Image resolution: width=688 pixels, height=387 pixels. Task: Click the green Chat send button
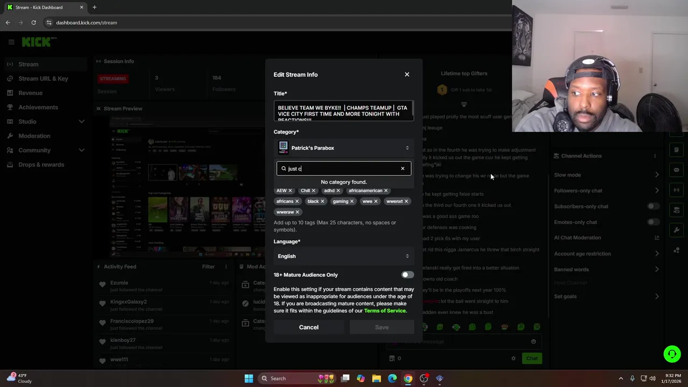[532, 359]
